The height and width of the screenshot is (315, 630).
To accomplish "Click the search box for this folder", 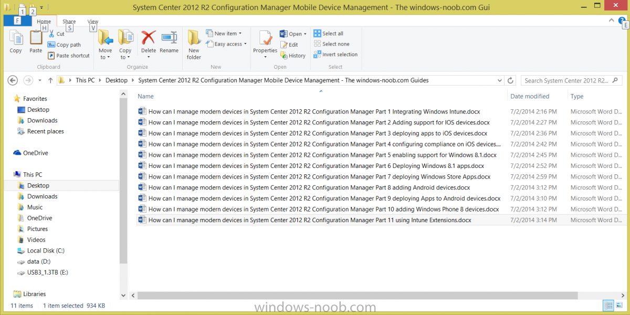I will click(x=572, y=80).
